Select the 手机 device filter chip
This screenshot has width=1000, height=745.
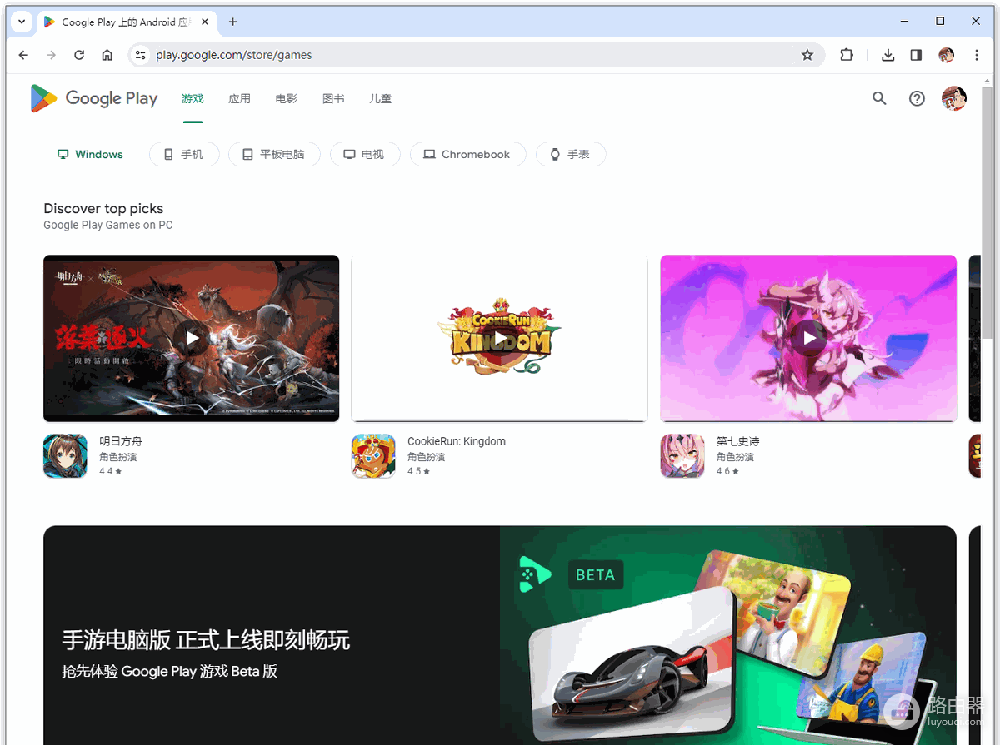[x=184, y=154]
